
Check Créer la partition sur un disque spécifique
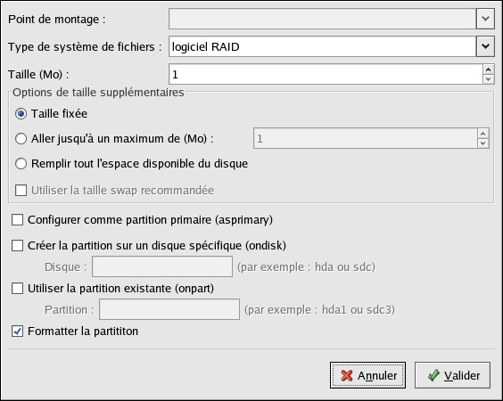click(x=17, y=246)
